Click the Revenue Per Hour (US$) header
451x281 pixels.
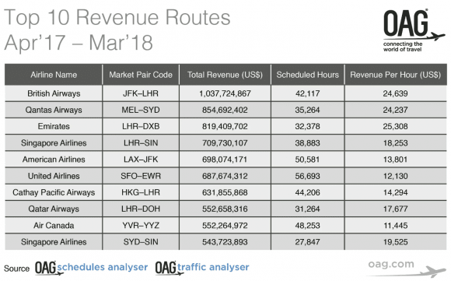(x=396, y=75)
